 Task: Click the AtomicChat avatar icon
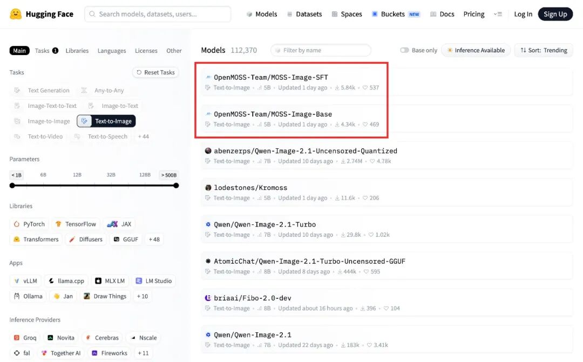pyautogui.click(x=208, y=261)
